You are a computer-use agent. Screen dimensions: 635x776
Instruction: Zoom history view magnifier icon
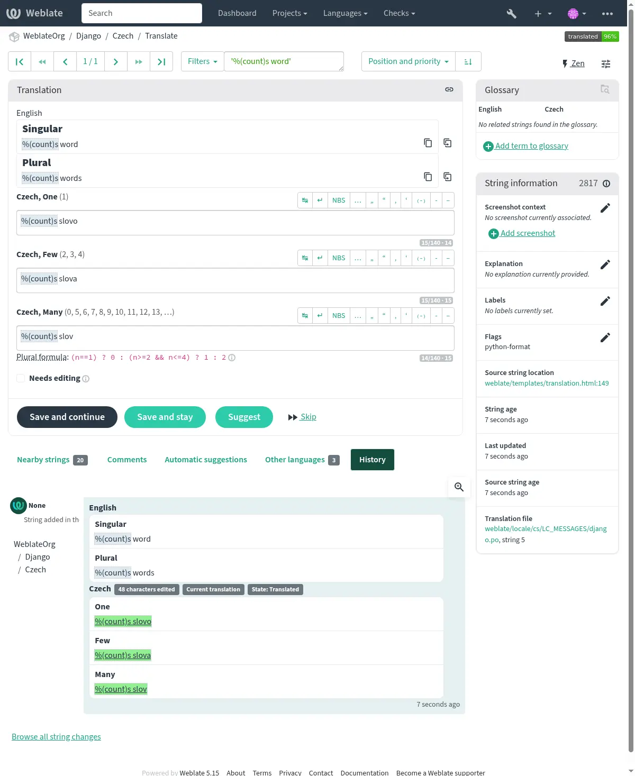459,487
